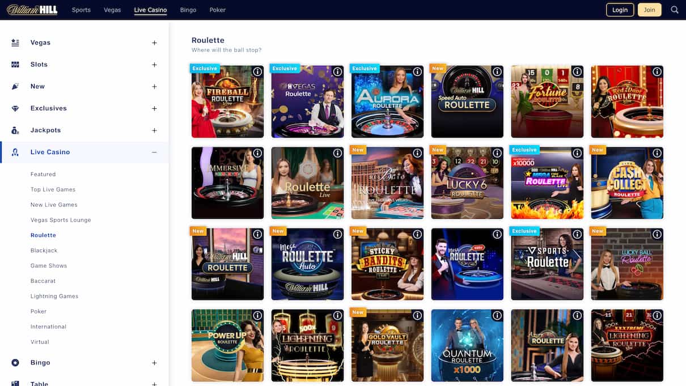Screen dimensions: 686x386
Task: Expand the New sidebar section
Action: point(154,87)
